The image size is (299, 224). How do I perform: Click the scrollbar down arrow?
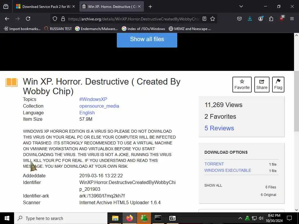[296, 210]
